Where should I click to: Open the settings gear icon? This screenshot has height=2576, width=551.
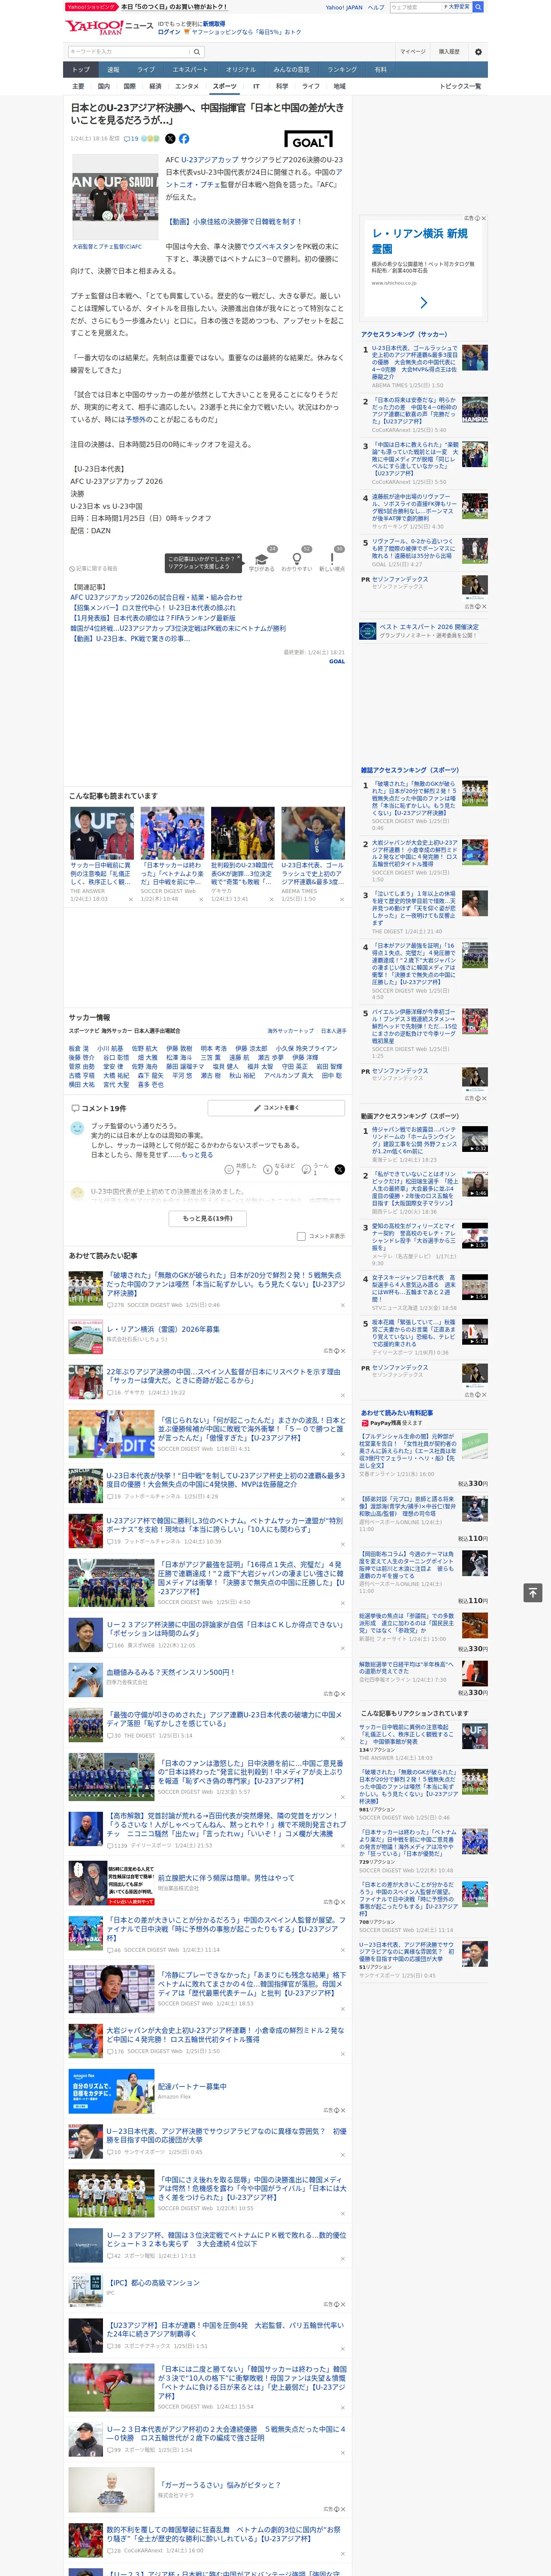click(x=478, y=52)
